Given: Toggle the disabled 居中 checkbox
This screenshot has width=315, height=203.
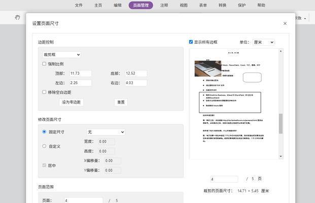Looking at the screenshot, I should pyautogui.click(x=44, y=165).
